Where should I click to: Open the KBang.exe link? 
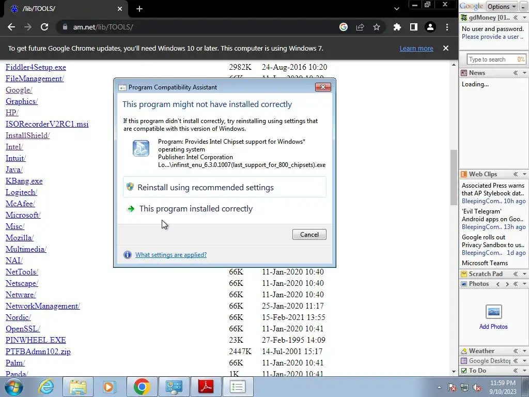point(24,181)
